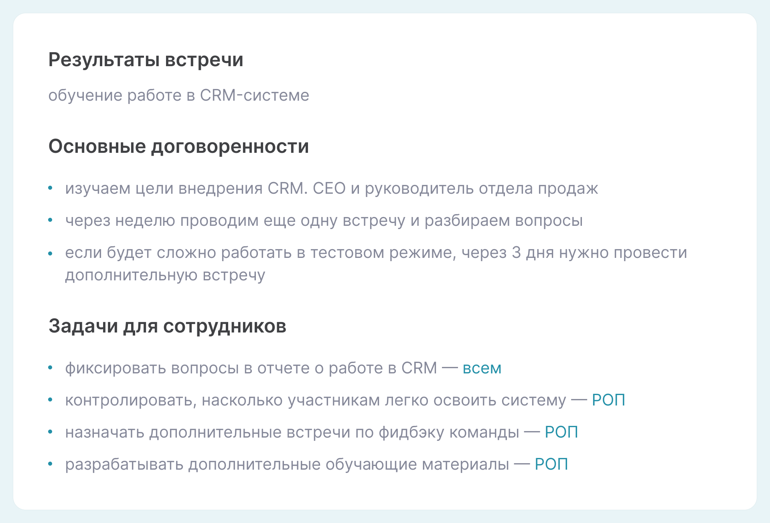
Task: Click subtitle "обучение работе в CRM-системе"
Action: click(178, 95)
